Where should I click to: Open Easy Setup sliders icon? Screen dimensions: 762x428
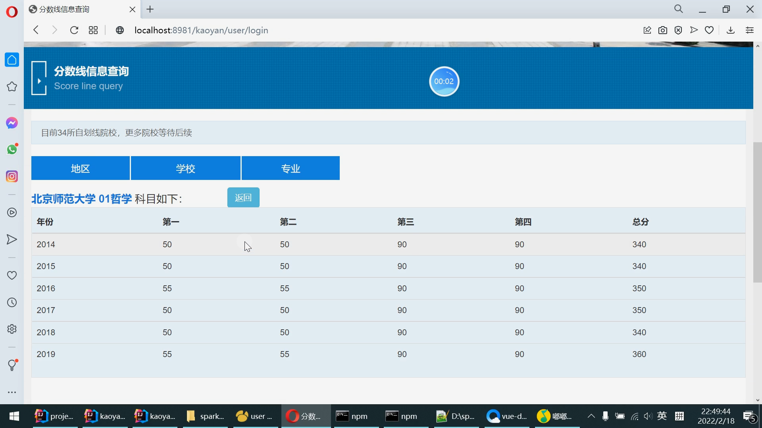click(x=750, y=30)
